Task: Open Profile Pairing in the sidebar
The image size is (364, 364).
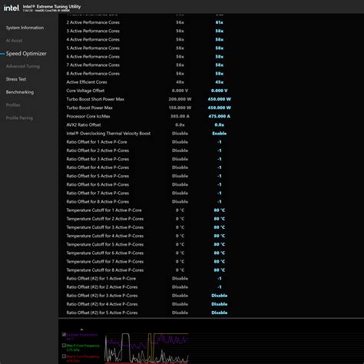Action: 19,118
